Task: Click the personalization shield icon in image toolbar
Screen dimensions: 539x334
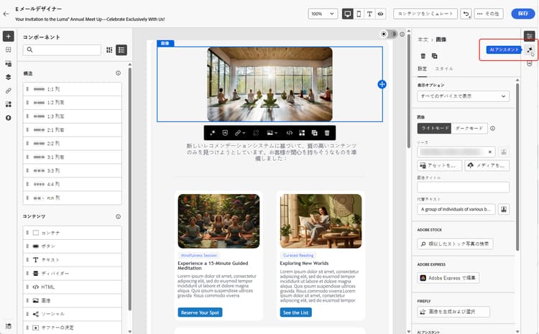Action: tap(225, 133)
